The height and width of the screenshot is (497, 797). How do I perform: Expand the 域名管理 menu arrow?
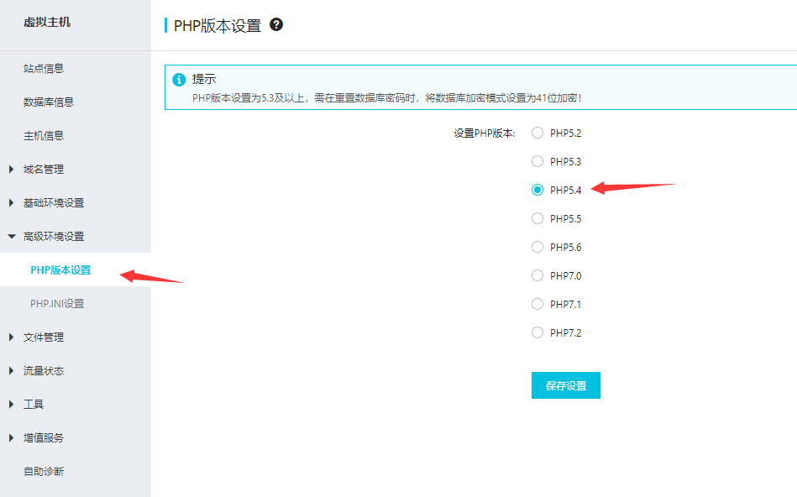pos(12,170)
